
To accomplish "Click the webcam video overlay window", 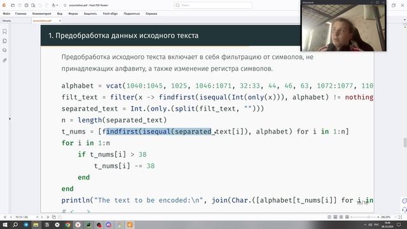I will pos(343,26).
